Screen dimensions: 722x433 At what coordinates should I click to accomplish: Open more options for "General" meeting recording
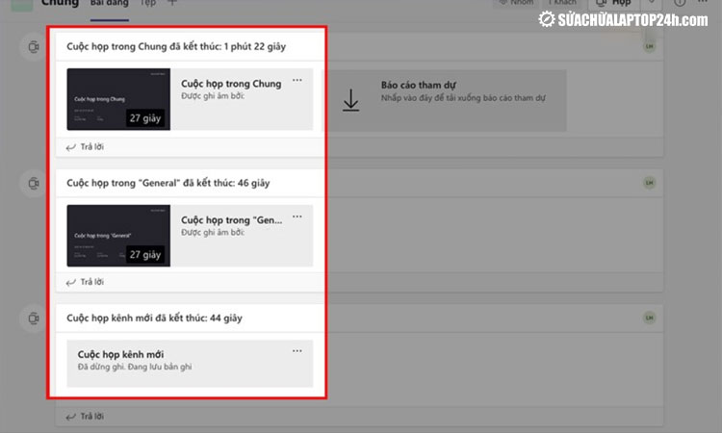[297, 216]
